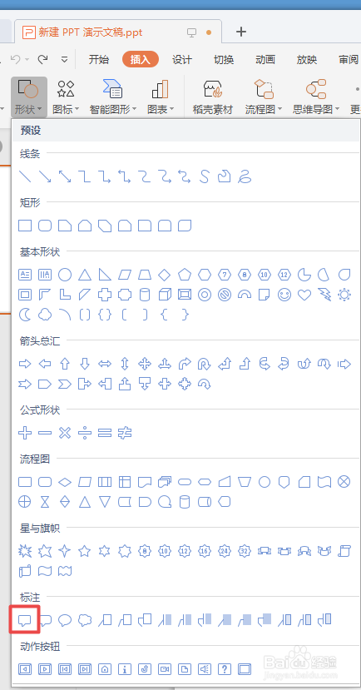This screenshot has width=361, height=690.
Task: Pick the smiley face basic shape
Action: (284, 295)
